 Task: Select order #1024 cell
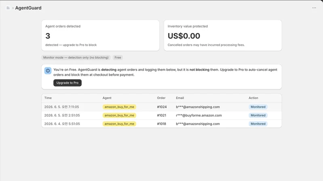click(162, 107)
